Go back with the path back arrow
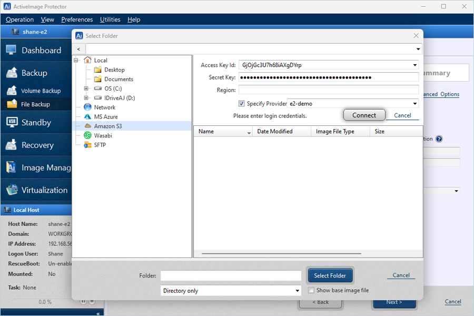This screenshot has width=474, height=316. pyautogui.click(x=78, y=49)
